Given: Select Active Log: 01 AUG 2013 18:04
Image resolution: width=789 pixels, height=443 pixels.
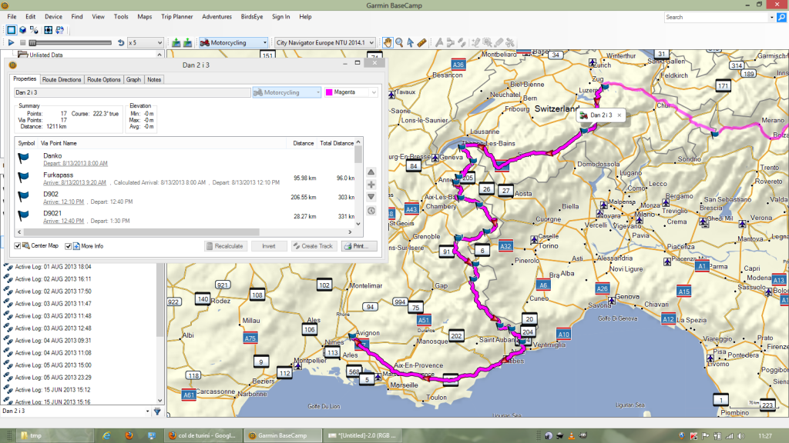Looking at the screenshot, I should 53,267.
